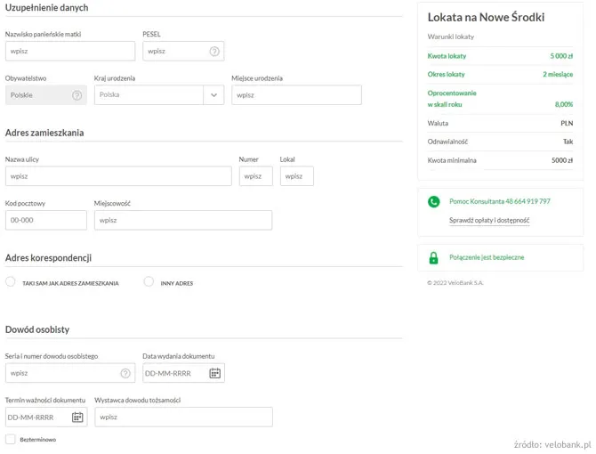Image resolution: width=596 pixels, height=454 pixels.
Task: Select 'Taki sam jak adres zamieszkania' option
Action: (11, 282)
